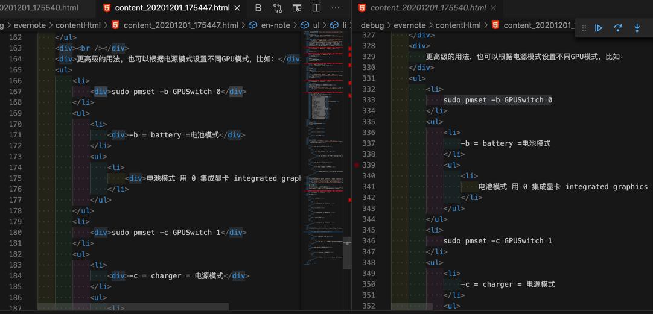The image size is (653, 314).
Task: Select the partially visible 0201201_175540.html left tab
Action: pos(39,8)
